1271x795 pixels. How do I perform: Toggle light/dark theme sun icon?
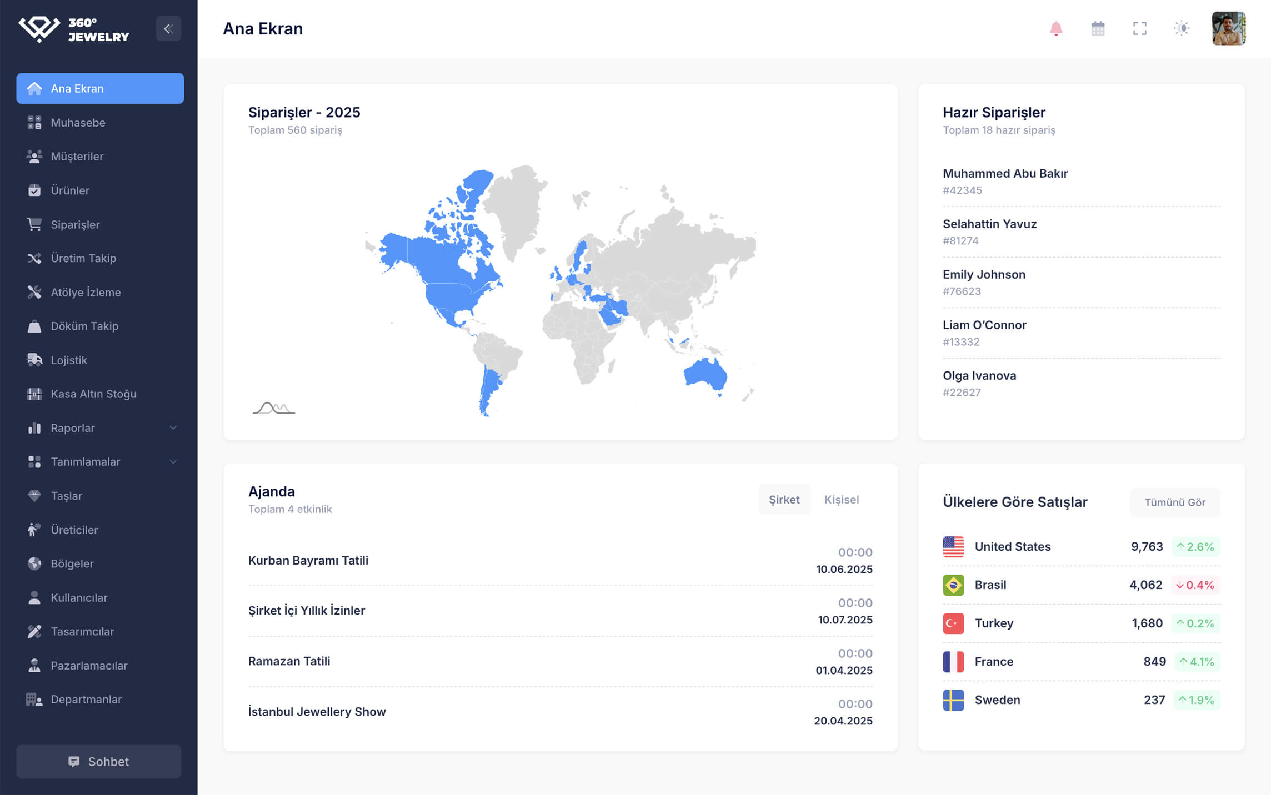[x=1182, y=28]
